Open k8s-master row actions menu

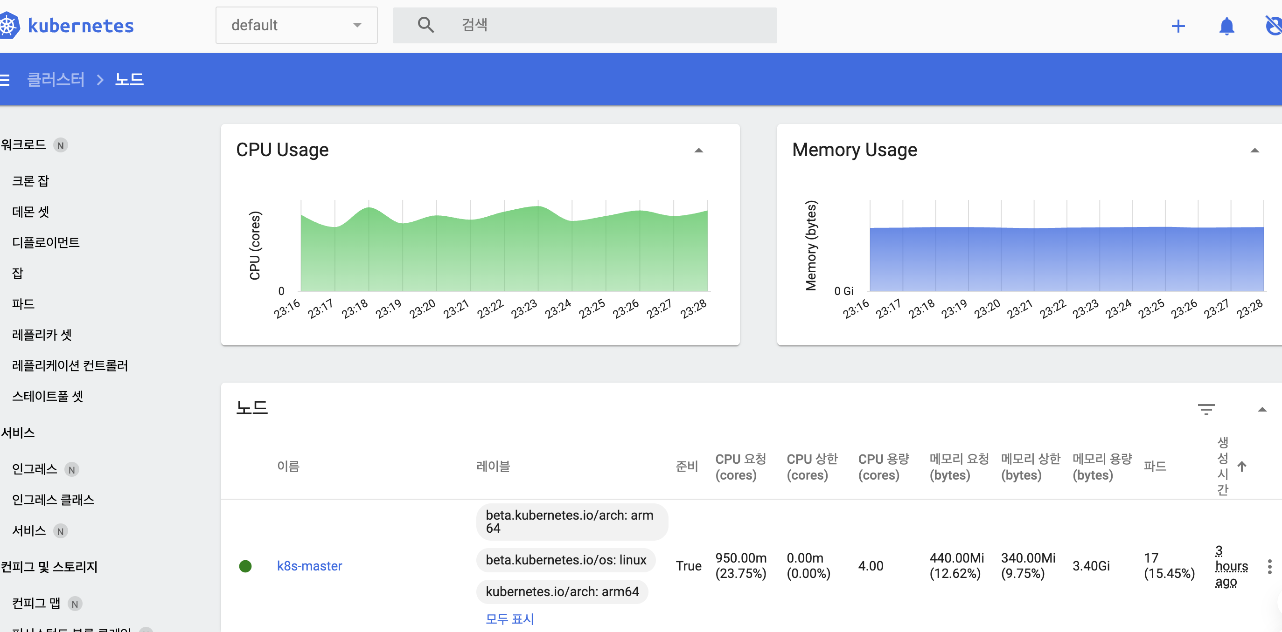[x=1269, y=566]
